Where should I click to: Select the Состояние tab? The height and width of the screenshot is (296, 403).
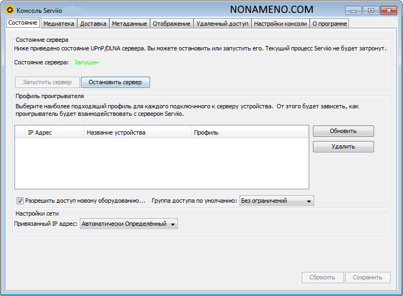coord(23,23)
